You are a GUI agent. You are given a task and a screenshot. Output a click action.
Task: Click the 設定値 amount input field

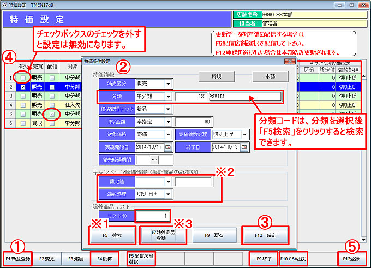[x=194, y=182]
